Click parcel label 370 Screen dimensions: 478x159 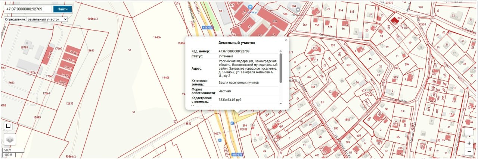pyautogui.click(x=420, y=7)
